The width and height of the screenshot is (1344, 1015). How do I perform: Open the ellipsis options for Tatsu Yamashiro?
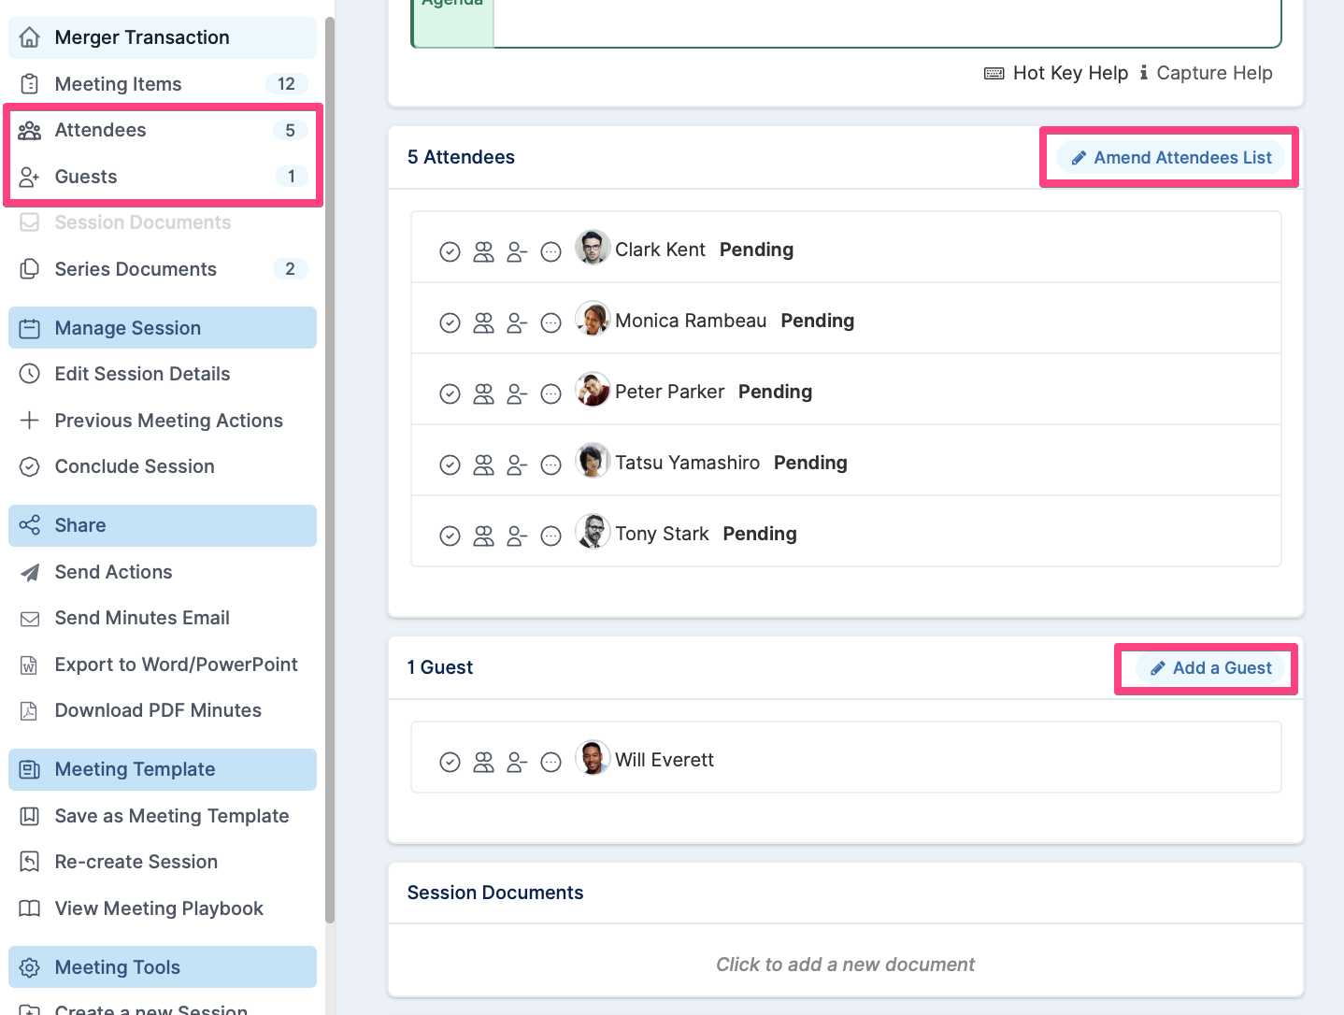coord(551,465)
